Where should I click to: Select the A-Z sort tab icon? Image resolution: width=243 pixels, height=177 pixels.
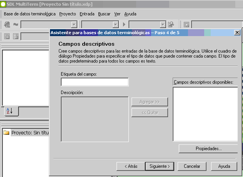[10, 111]
